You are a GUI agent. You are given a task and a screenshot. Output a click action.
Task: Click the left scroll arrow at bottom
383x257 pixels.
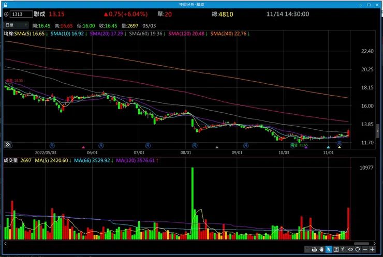coord(5,244)
